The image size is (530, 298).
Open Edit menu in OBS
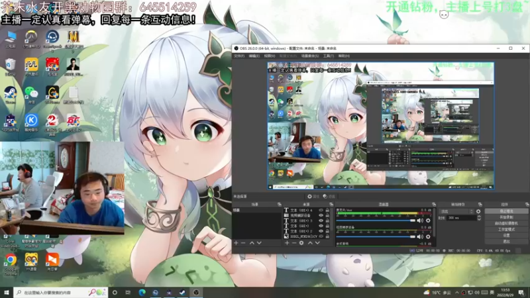coord(254,56)
